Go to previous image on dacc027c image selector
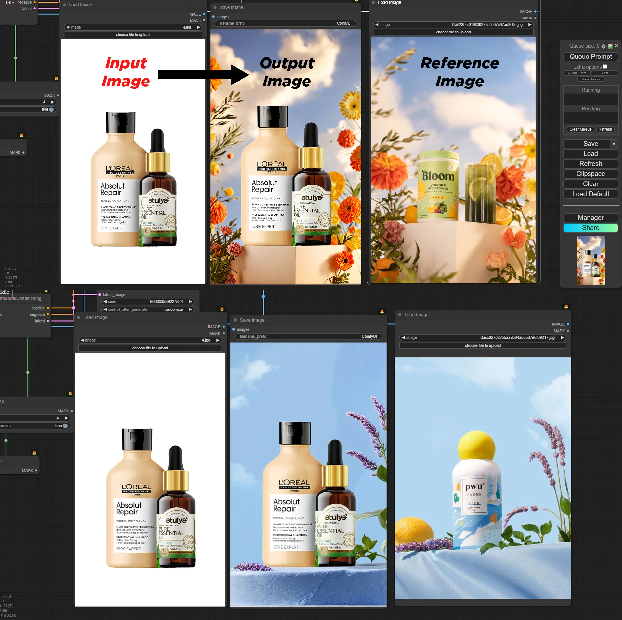The width and height of the screenshot is (622, 620). click(x=403, y=338)
